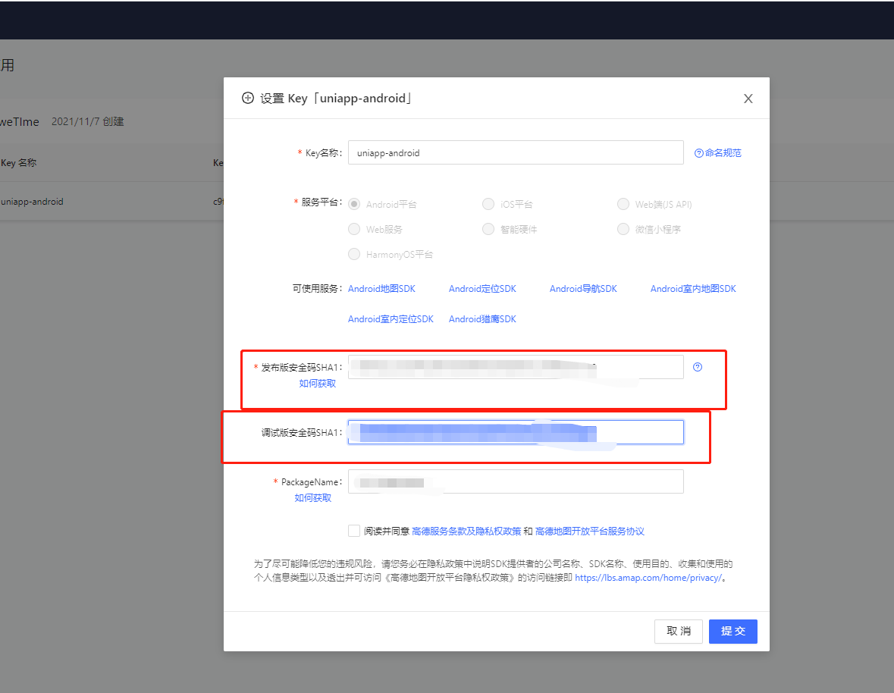The width and height of the screenshot is (894, 693).
Task: Tick the 阅读并同意 agreement checkbox
Action: coord(354,532)
